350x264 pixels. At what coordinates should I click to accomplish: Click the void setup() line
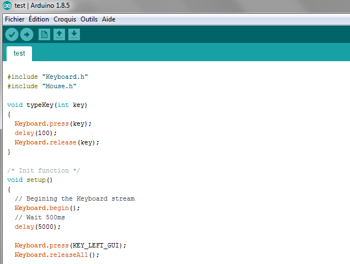[x=30, y=180]
